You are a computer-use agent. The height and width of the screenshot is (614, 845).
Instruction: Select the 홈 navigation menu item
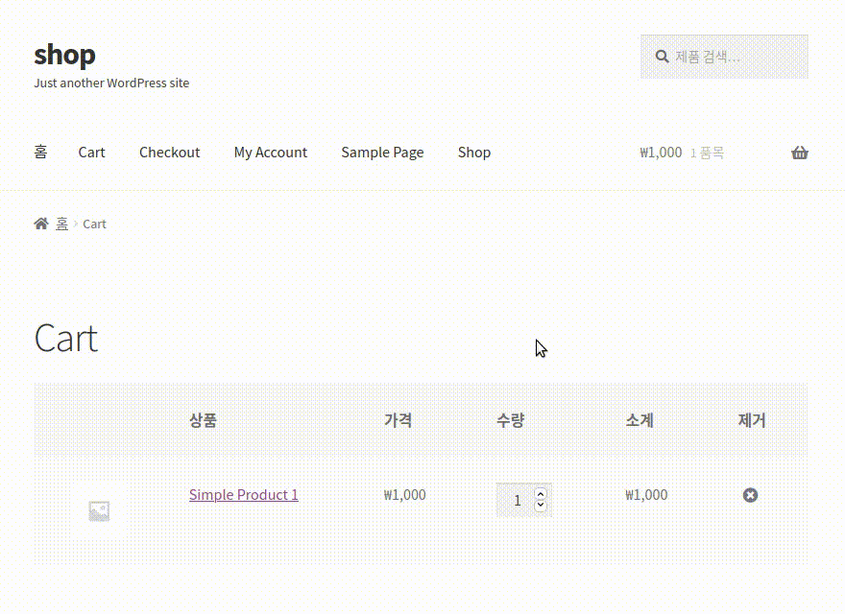tap(40, 153)
